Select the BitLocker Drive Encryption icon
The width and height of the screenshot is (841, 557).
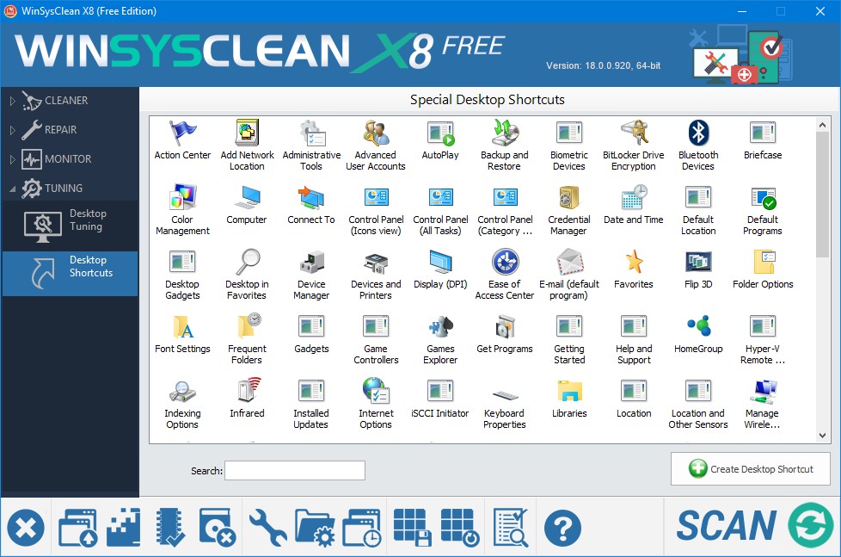(x=634, y=133)
